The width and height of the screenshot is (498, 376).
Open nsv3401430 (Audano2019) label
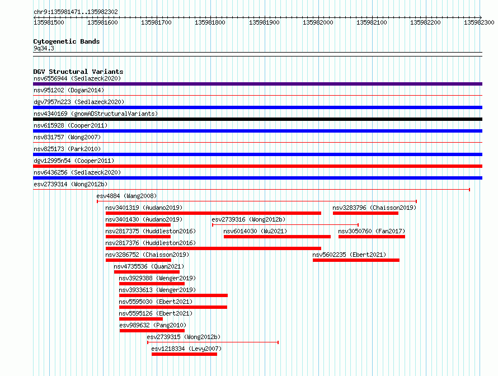tap(144, 219)
